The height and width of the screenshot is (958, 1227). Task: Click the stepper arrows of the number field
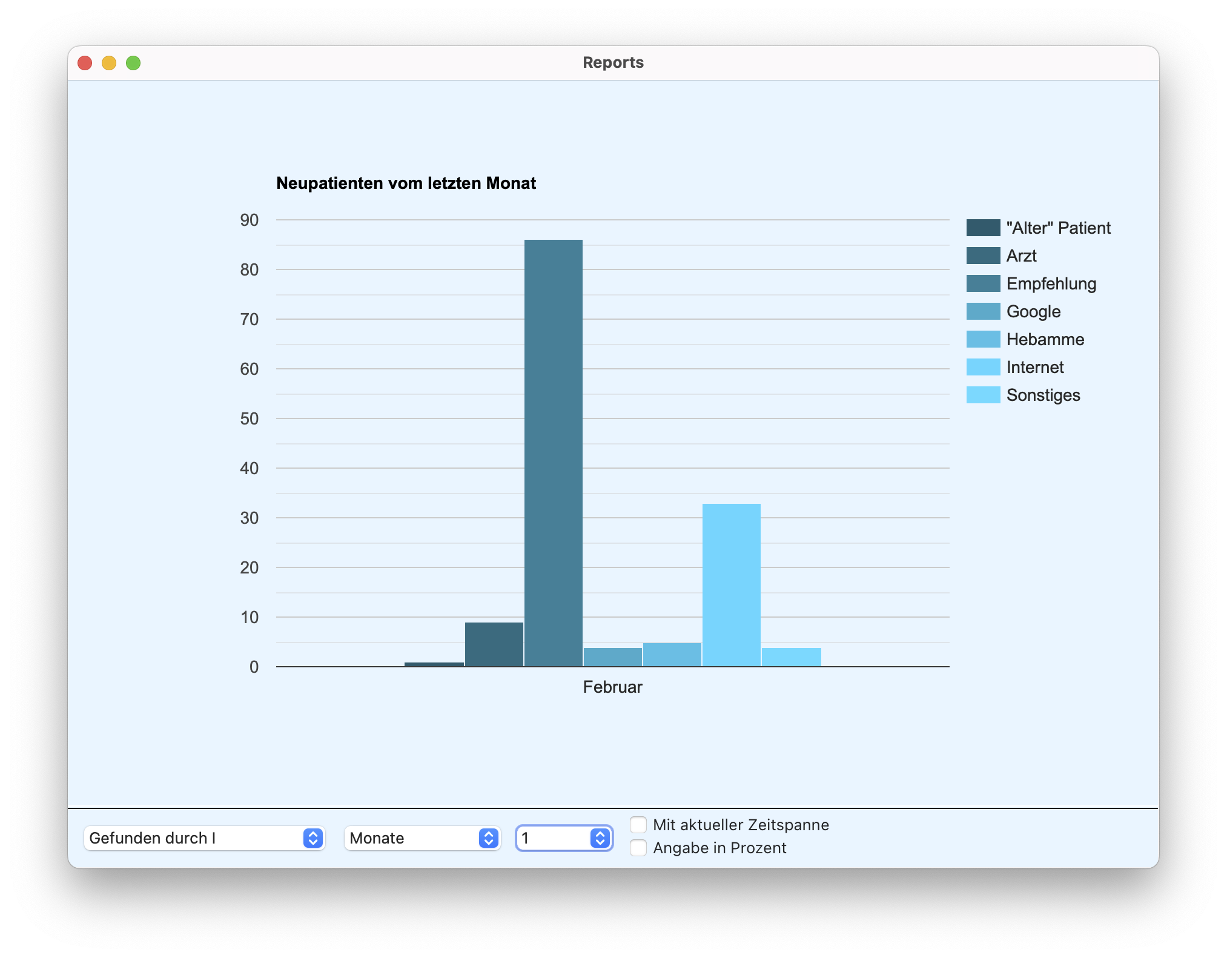pyautogui.click(x=600, y=838)
